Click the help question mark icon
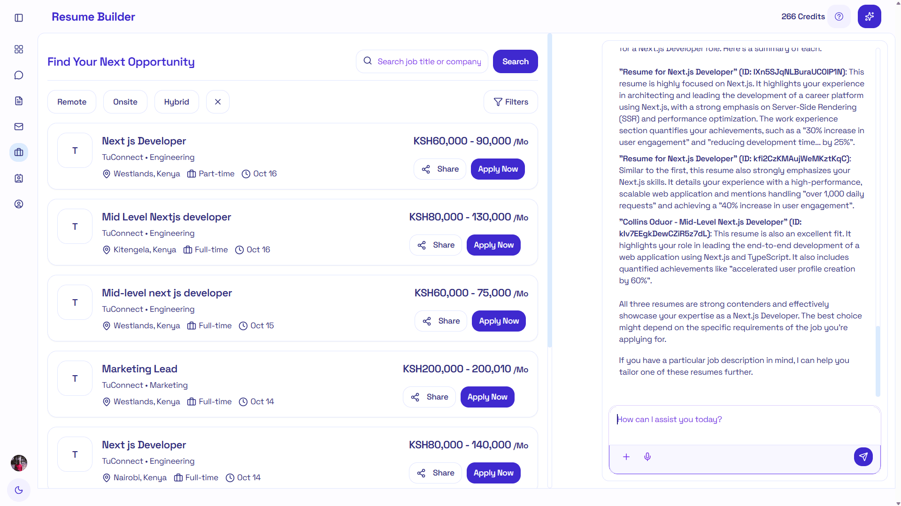 coord(839,16)
